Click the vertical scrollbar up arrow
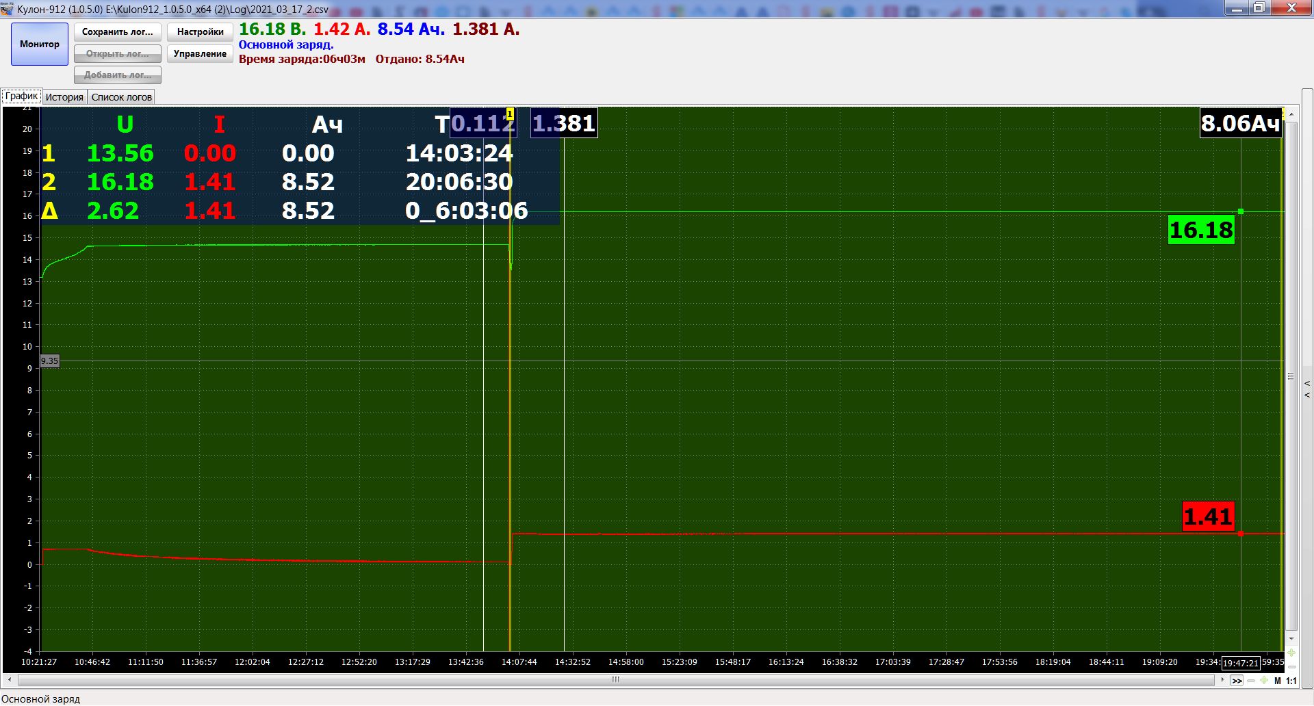 point(1291,114)
